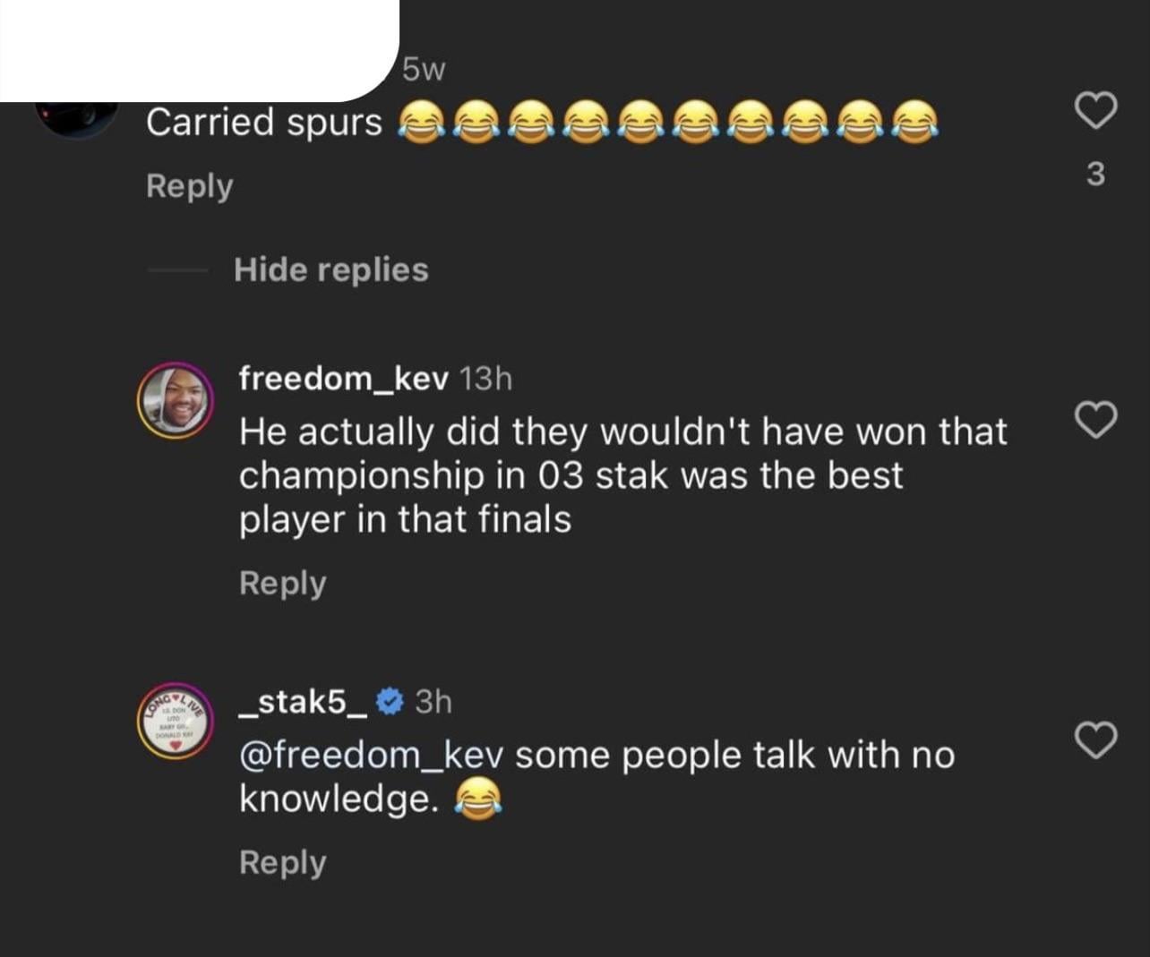
Task: Reply to _stak5_'s comment
Action: tap(282, 862)
